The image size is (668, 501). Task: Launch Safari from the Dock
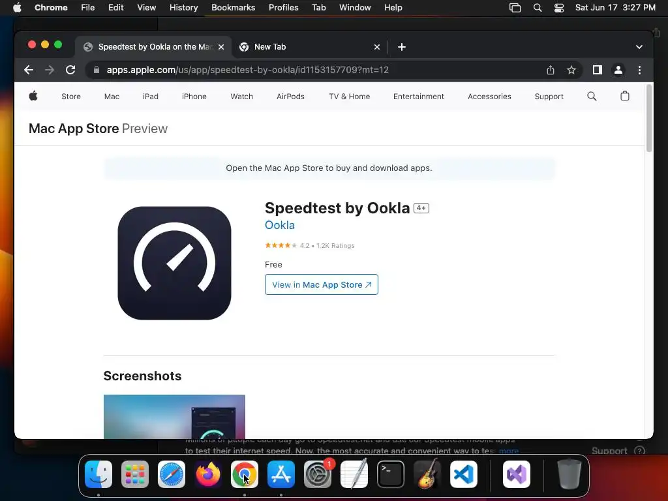click(x=172, y=474)
